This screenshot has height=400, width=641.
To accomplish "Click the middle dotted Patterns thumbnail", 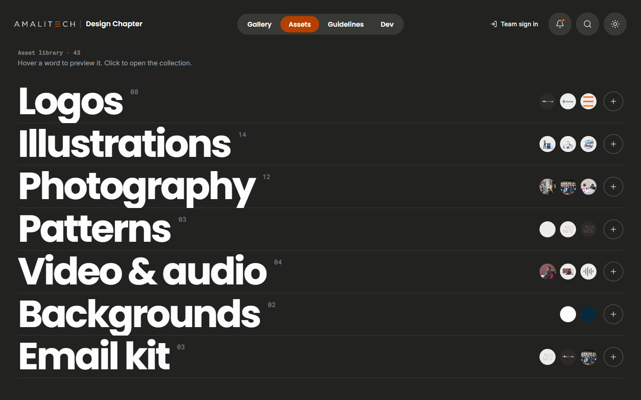I will tap(568, 229).
